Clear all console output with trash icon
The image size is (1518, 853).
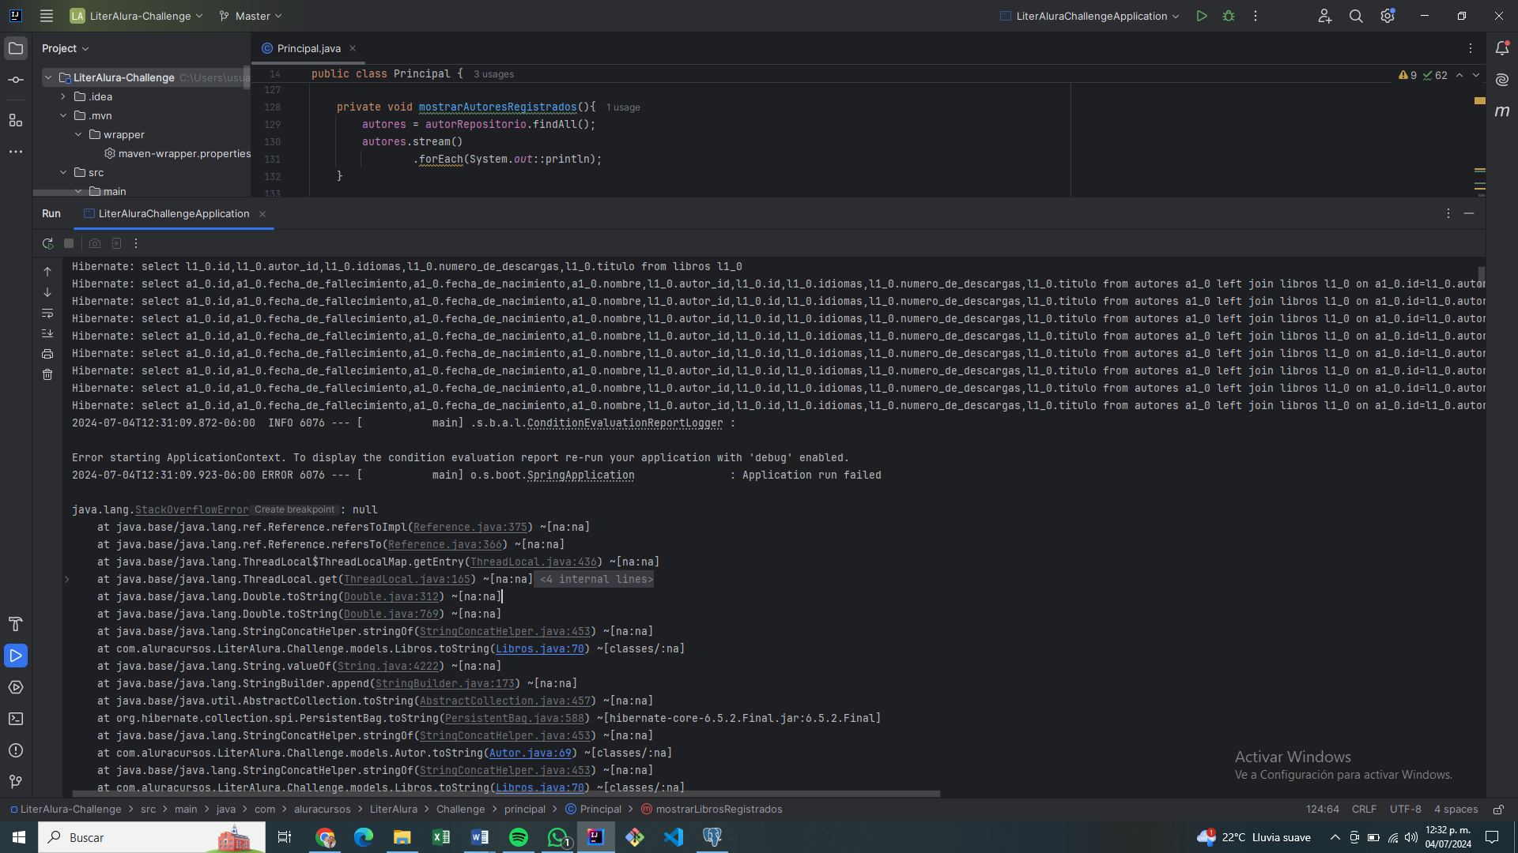47,374
